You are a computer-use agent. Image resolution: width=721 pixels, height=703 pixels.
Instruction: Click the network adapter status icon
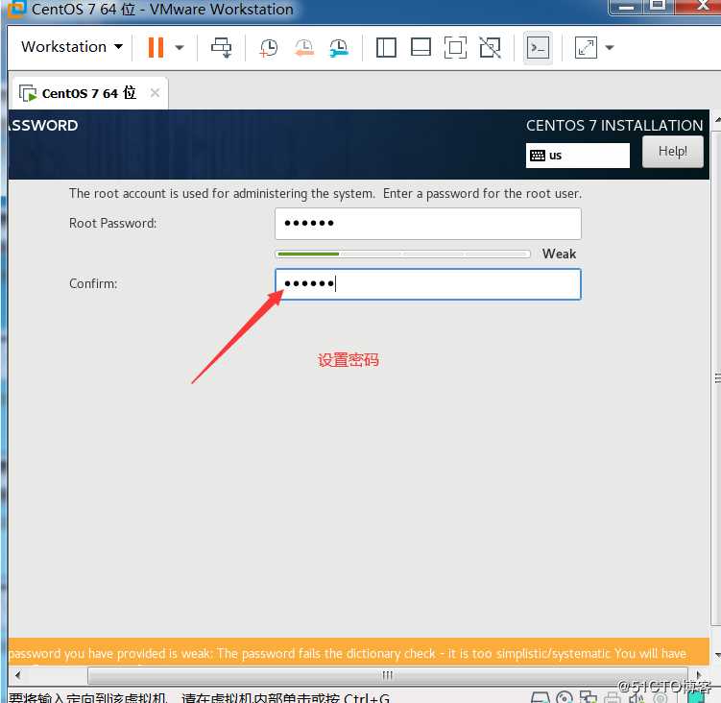point(588,697)
